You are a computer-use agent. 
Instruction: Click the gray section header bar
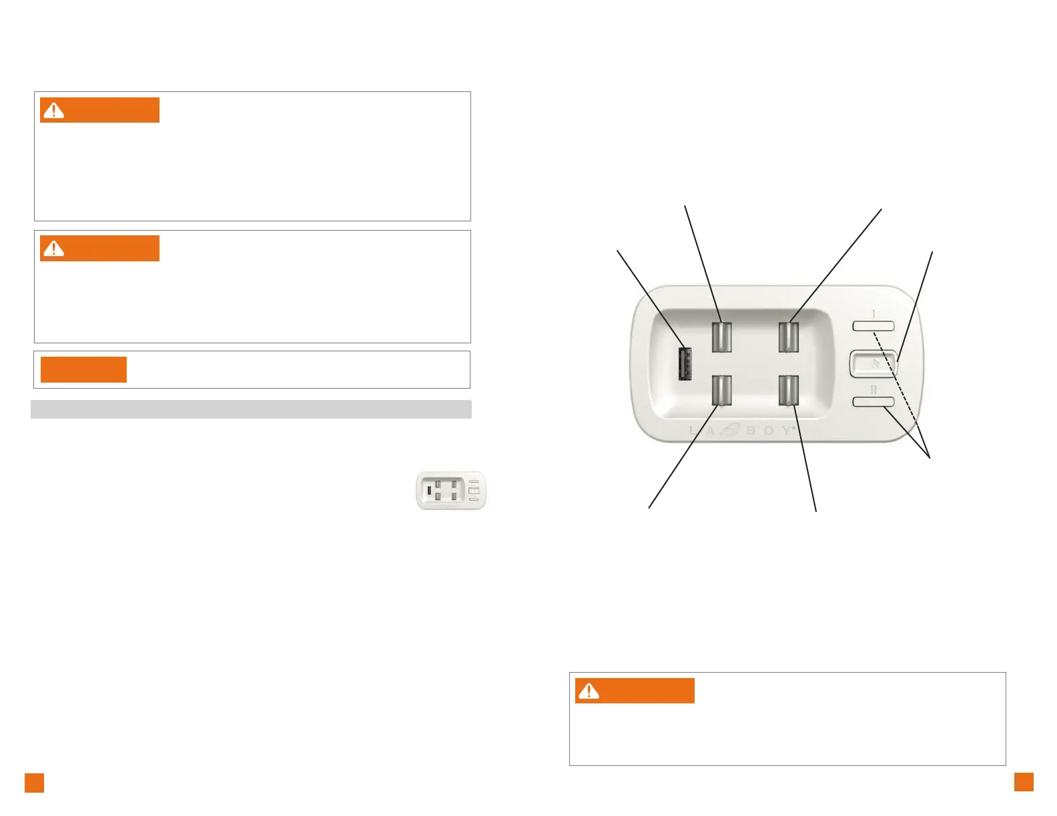click(x=251, y=409)
